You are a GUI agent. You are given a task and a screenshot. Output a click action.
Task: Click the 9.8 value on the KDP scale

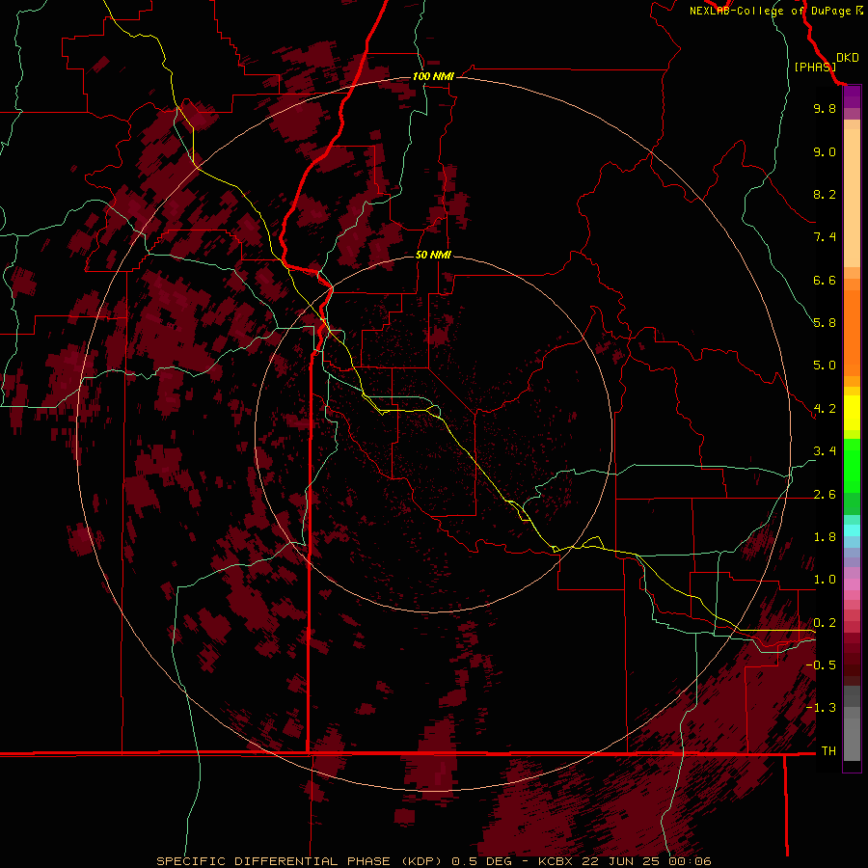[x=825, y=108]
